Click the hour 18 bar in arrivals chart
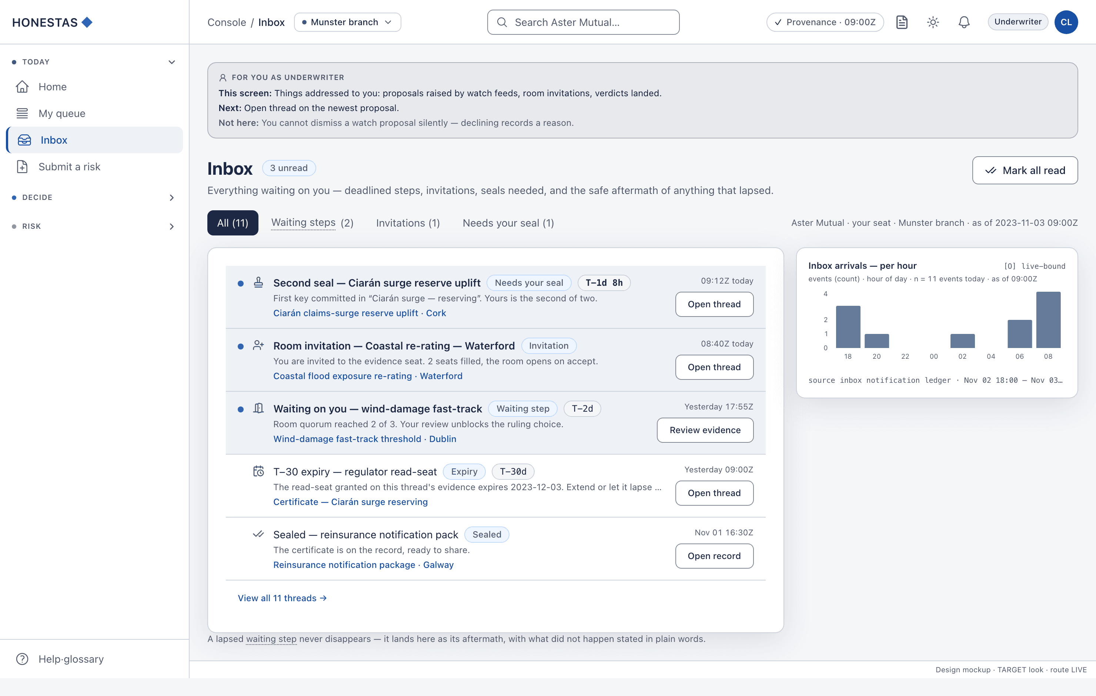 (x=848, y=327)
